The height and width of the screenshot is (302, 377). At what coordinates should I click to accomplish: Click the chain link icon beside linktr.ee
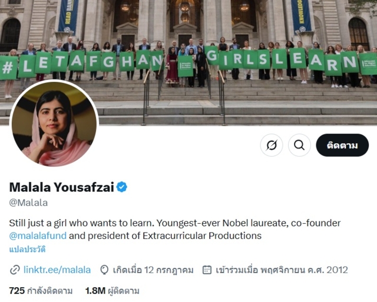[x=15, y=270]
